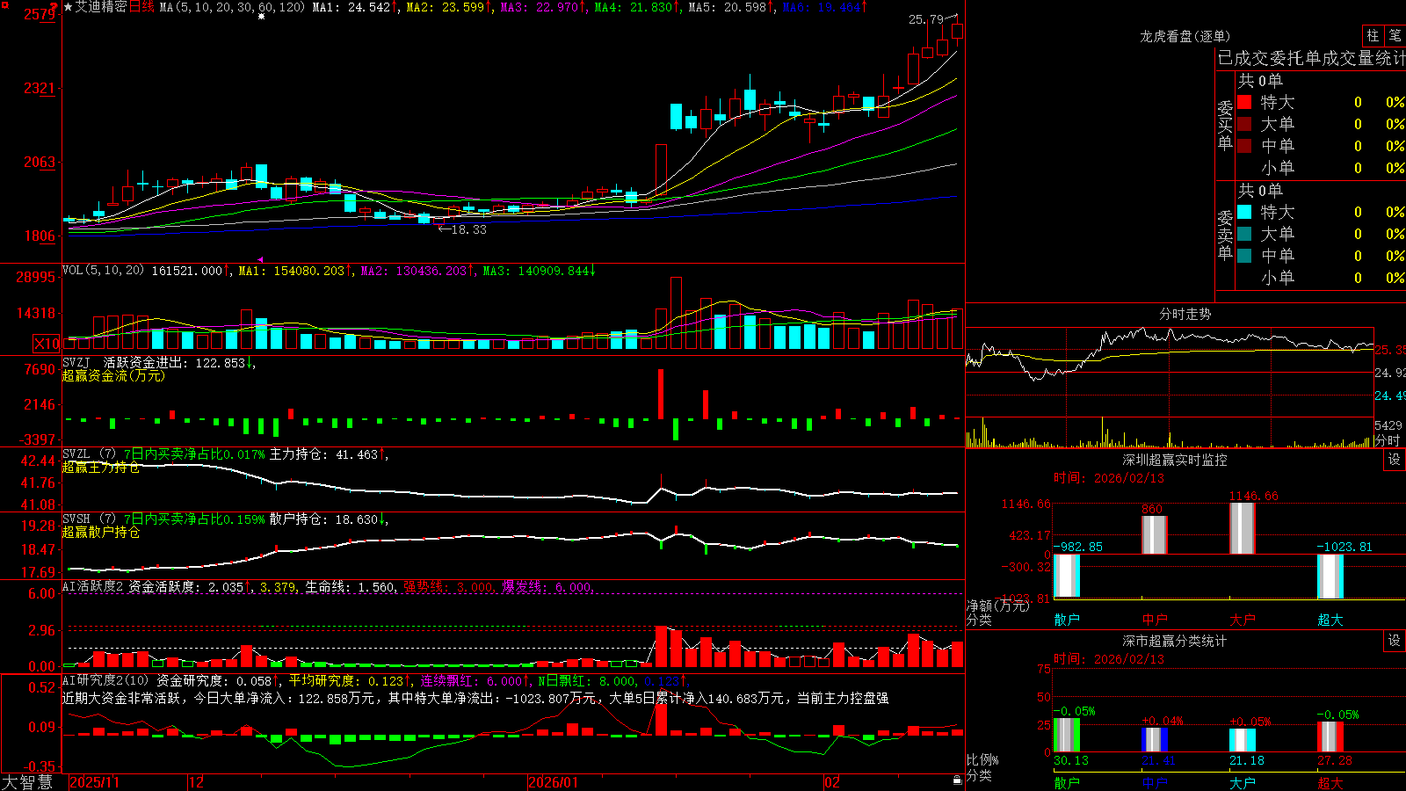Click the dark red 中单 buy-order swatch
This screenshot has width=1406, height=791.
tap(1244, 146)
